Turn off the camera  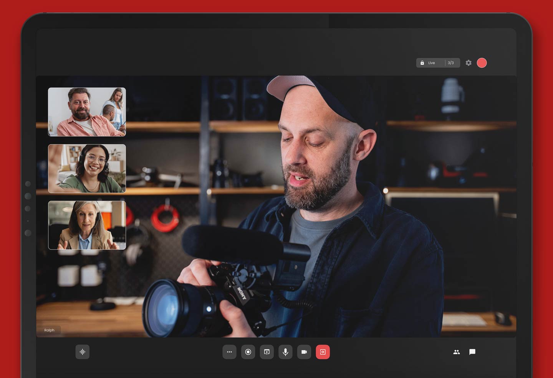pyautogui.click(x=304, y=352)
